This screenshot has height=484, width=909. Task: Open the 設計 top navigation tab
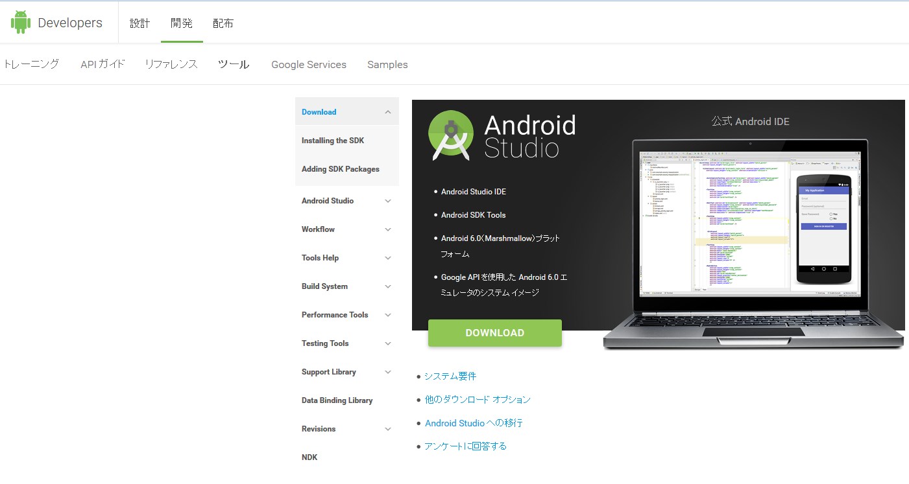pos(139,23)
